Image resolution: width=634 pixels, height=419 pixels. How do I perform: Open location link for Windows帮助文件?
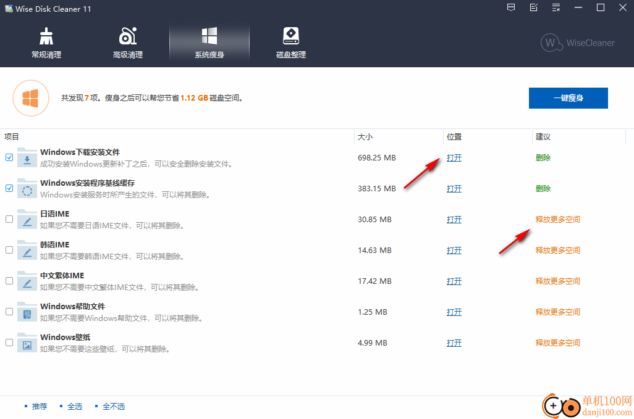pos(454,312)
